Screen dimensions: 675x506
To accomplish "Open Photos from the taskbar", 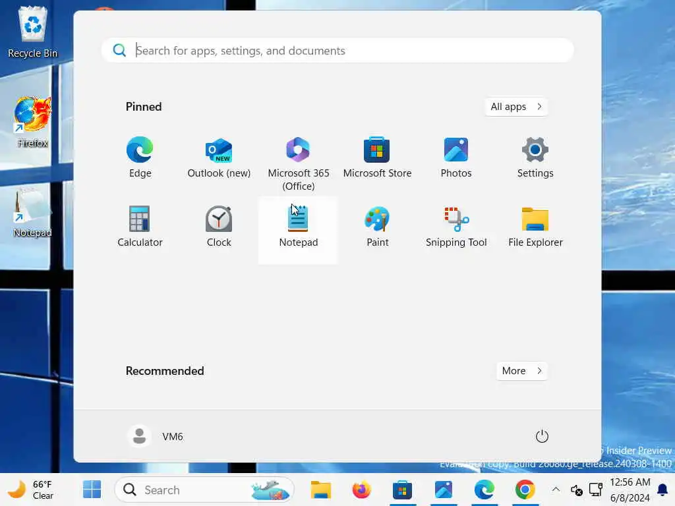I will click(444, 490).
